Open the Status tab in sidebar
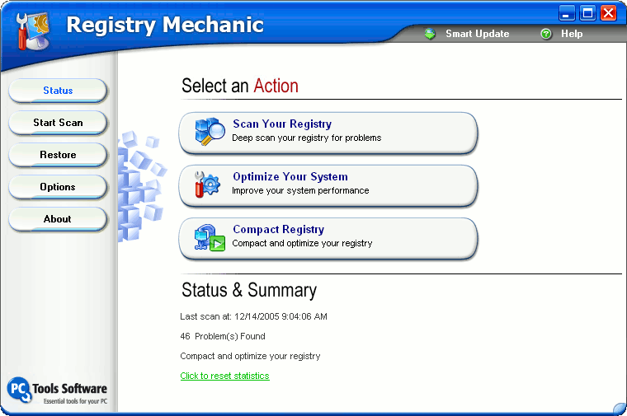 [58, 91]
